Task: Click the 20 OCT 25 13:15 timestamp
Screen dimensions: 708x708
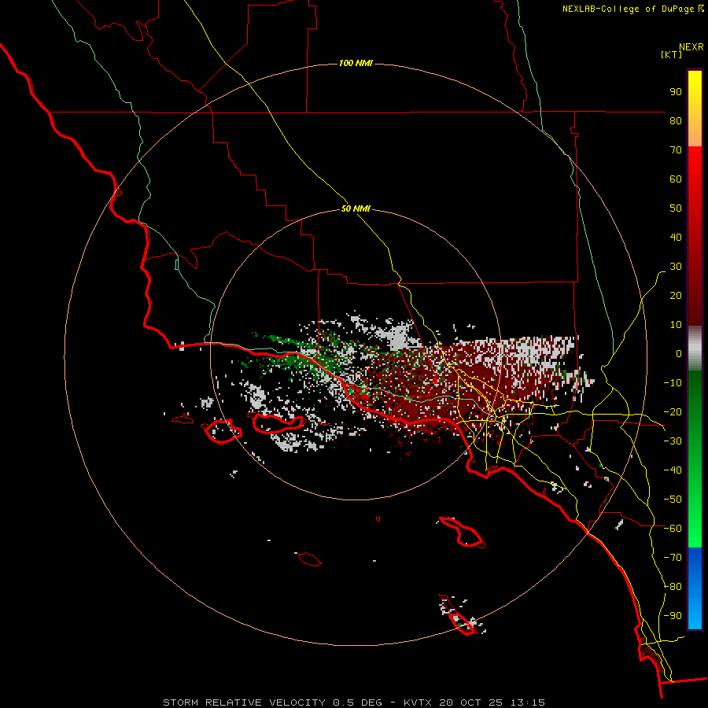Action: tap(492, 702)
